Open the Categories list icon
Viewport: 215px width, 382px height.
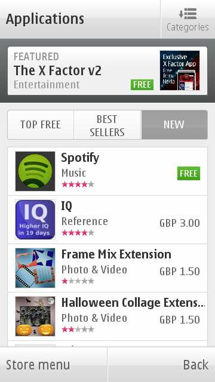pyautogui.click(x=188, y=14)
